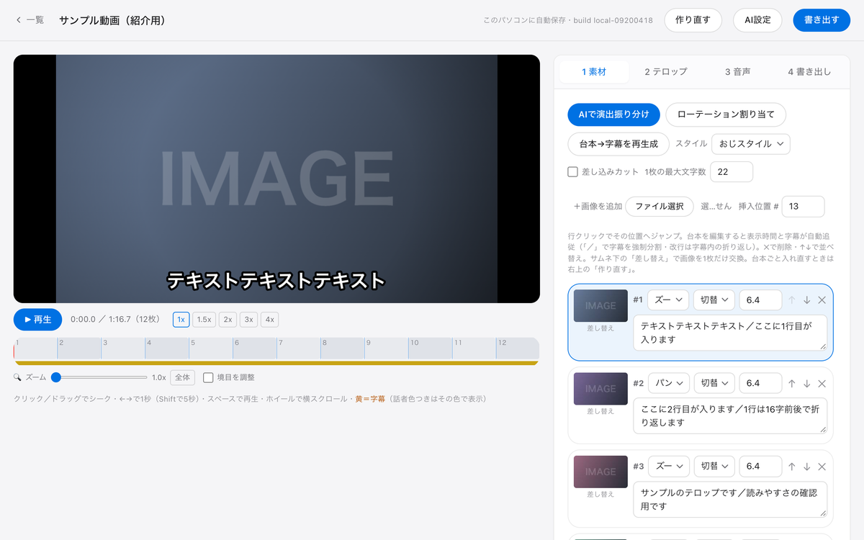Toggle 差し込みカット checkbox
This screenshot has width=864, height=540.
(x=573, y=172)
